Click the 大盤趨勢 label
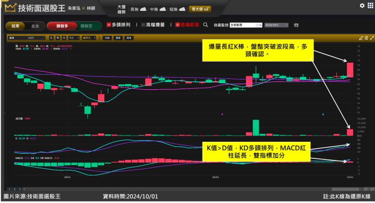Image resolution: width=375 pixels, height=203 pixels. pos(121,9)
